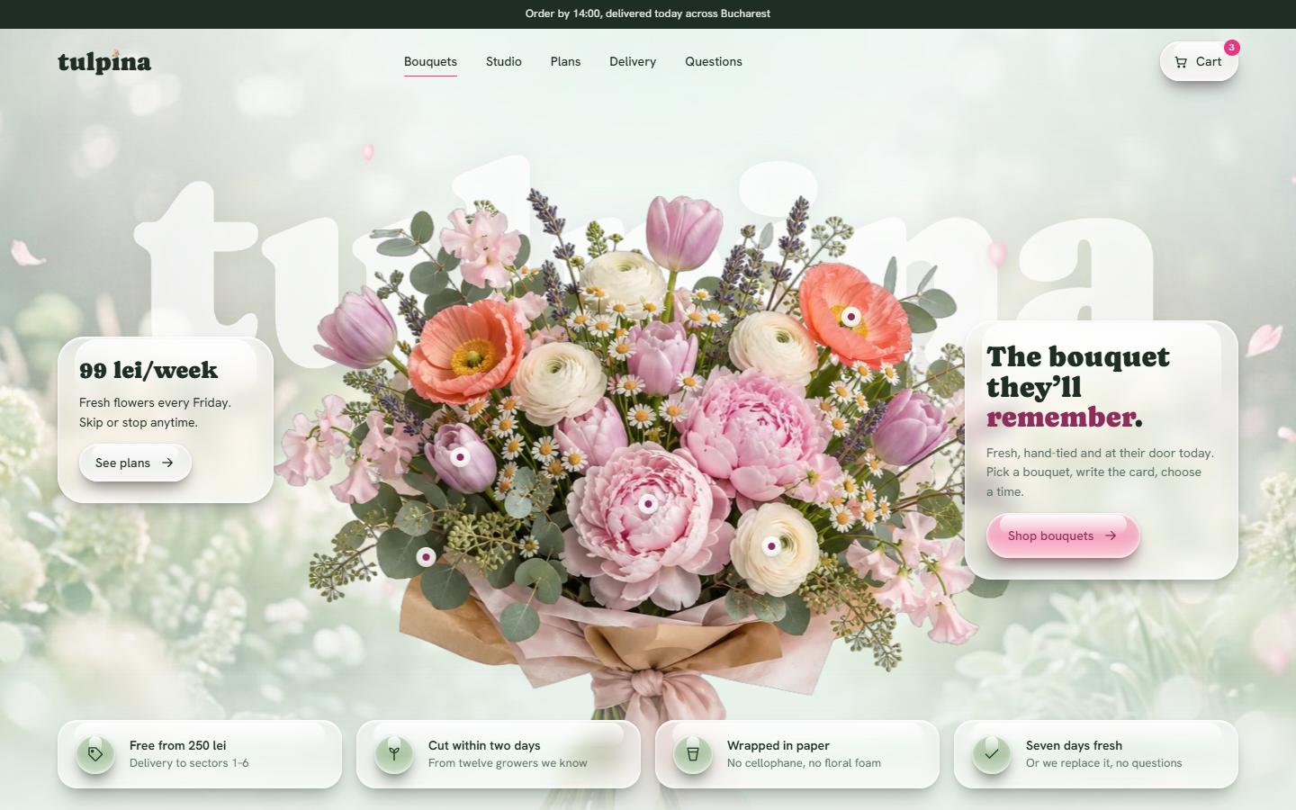Viewport: 1296px width, 810px height.
Task: Click the 'The bouquet they'll remember.' headline
Action: pyautogui.click(x=1078, y=386)
